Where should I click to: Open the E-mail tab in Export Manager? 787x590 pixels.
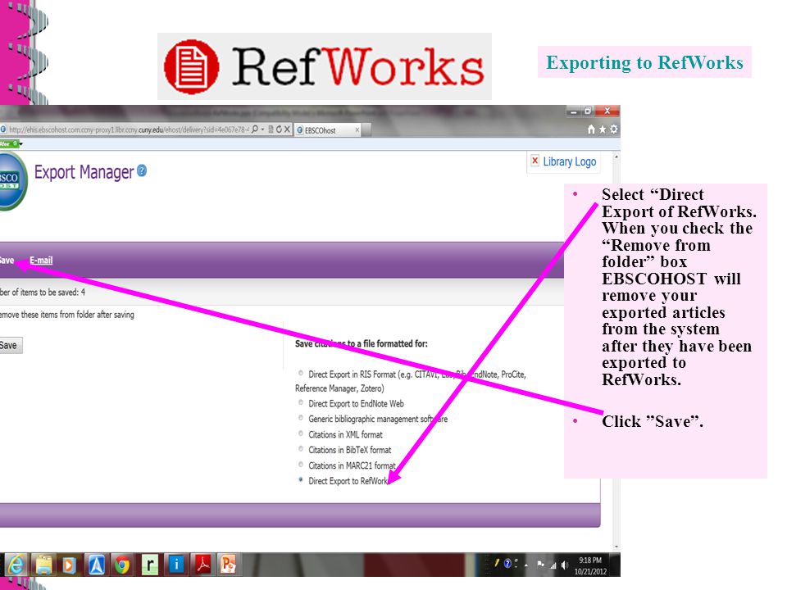(x=41, y=261)
